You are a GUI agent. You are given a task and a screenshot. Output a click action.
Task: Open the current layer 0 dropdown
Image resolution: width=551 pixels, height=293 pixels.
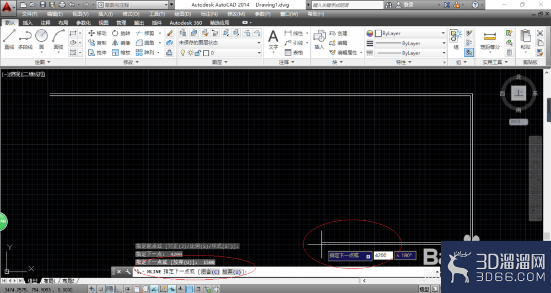[x=220, y=53]
